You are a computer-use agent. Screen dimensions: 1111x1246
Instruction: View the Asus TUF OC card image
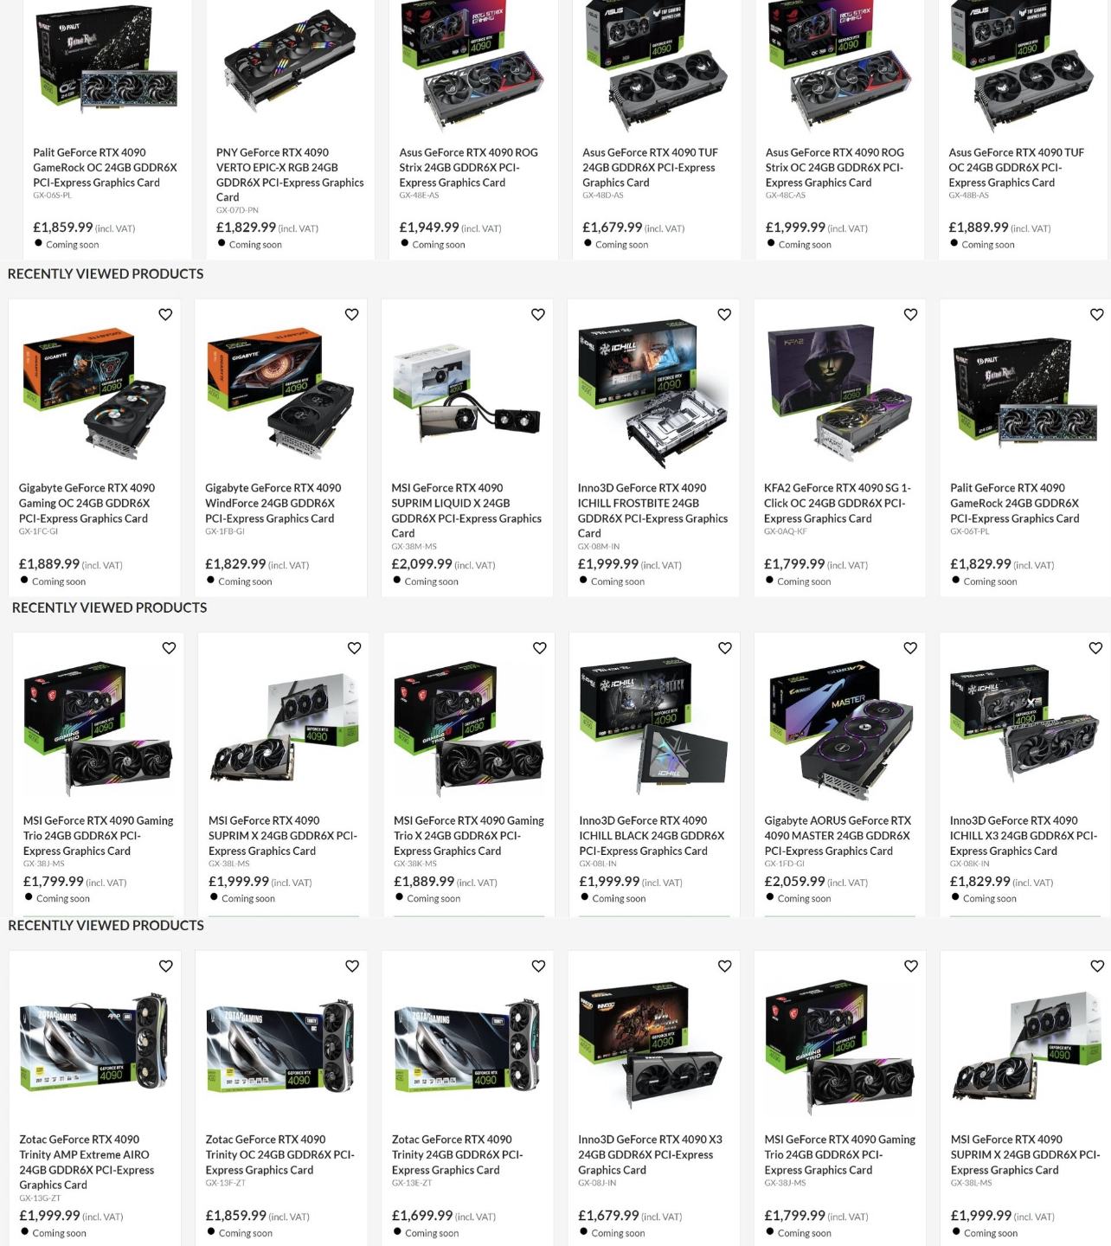coord(1024,65)
